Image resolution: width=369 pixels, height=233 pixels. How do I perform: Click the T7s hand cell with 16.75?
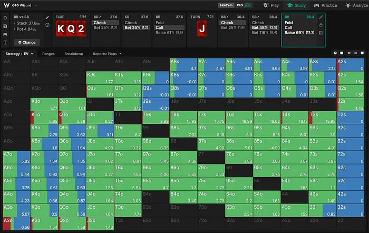coord(211,118)
